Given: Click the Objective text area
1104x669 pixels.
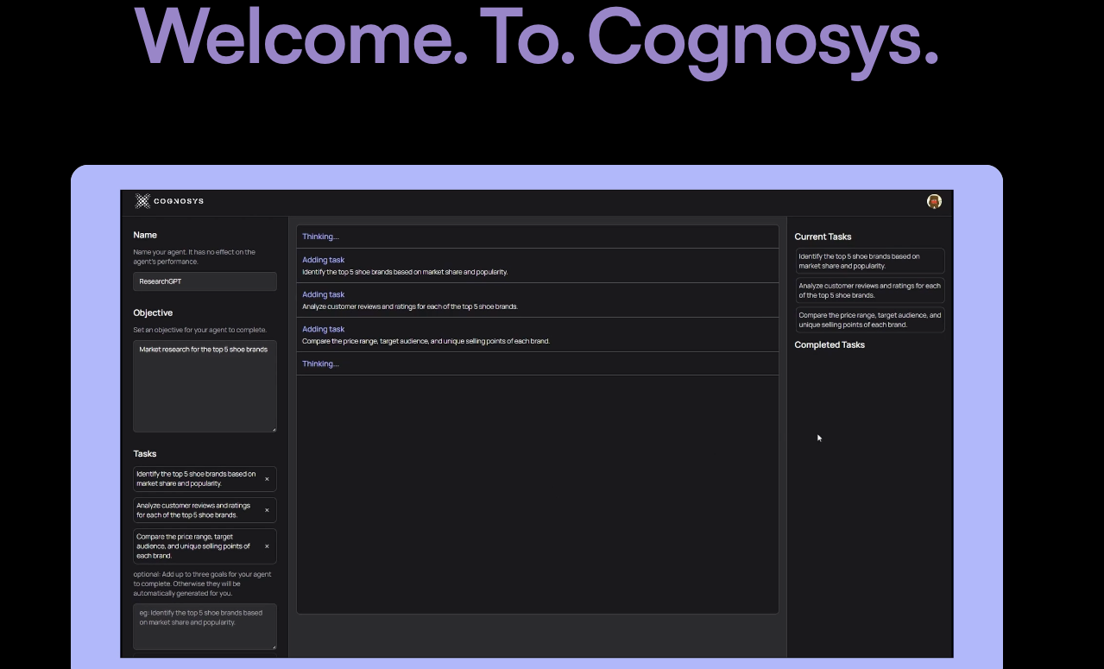Looking at the screenshot, I should tap(205, 386).
